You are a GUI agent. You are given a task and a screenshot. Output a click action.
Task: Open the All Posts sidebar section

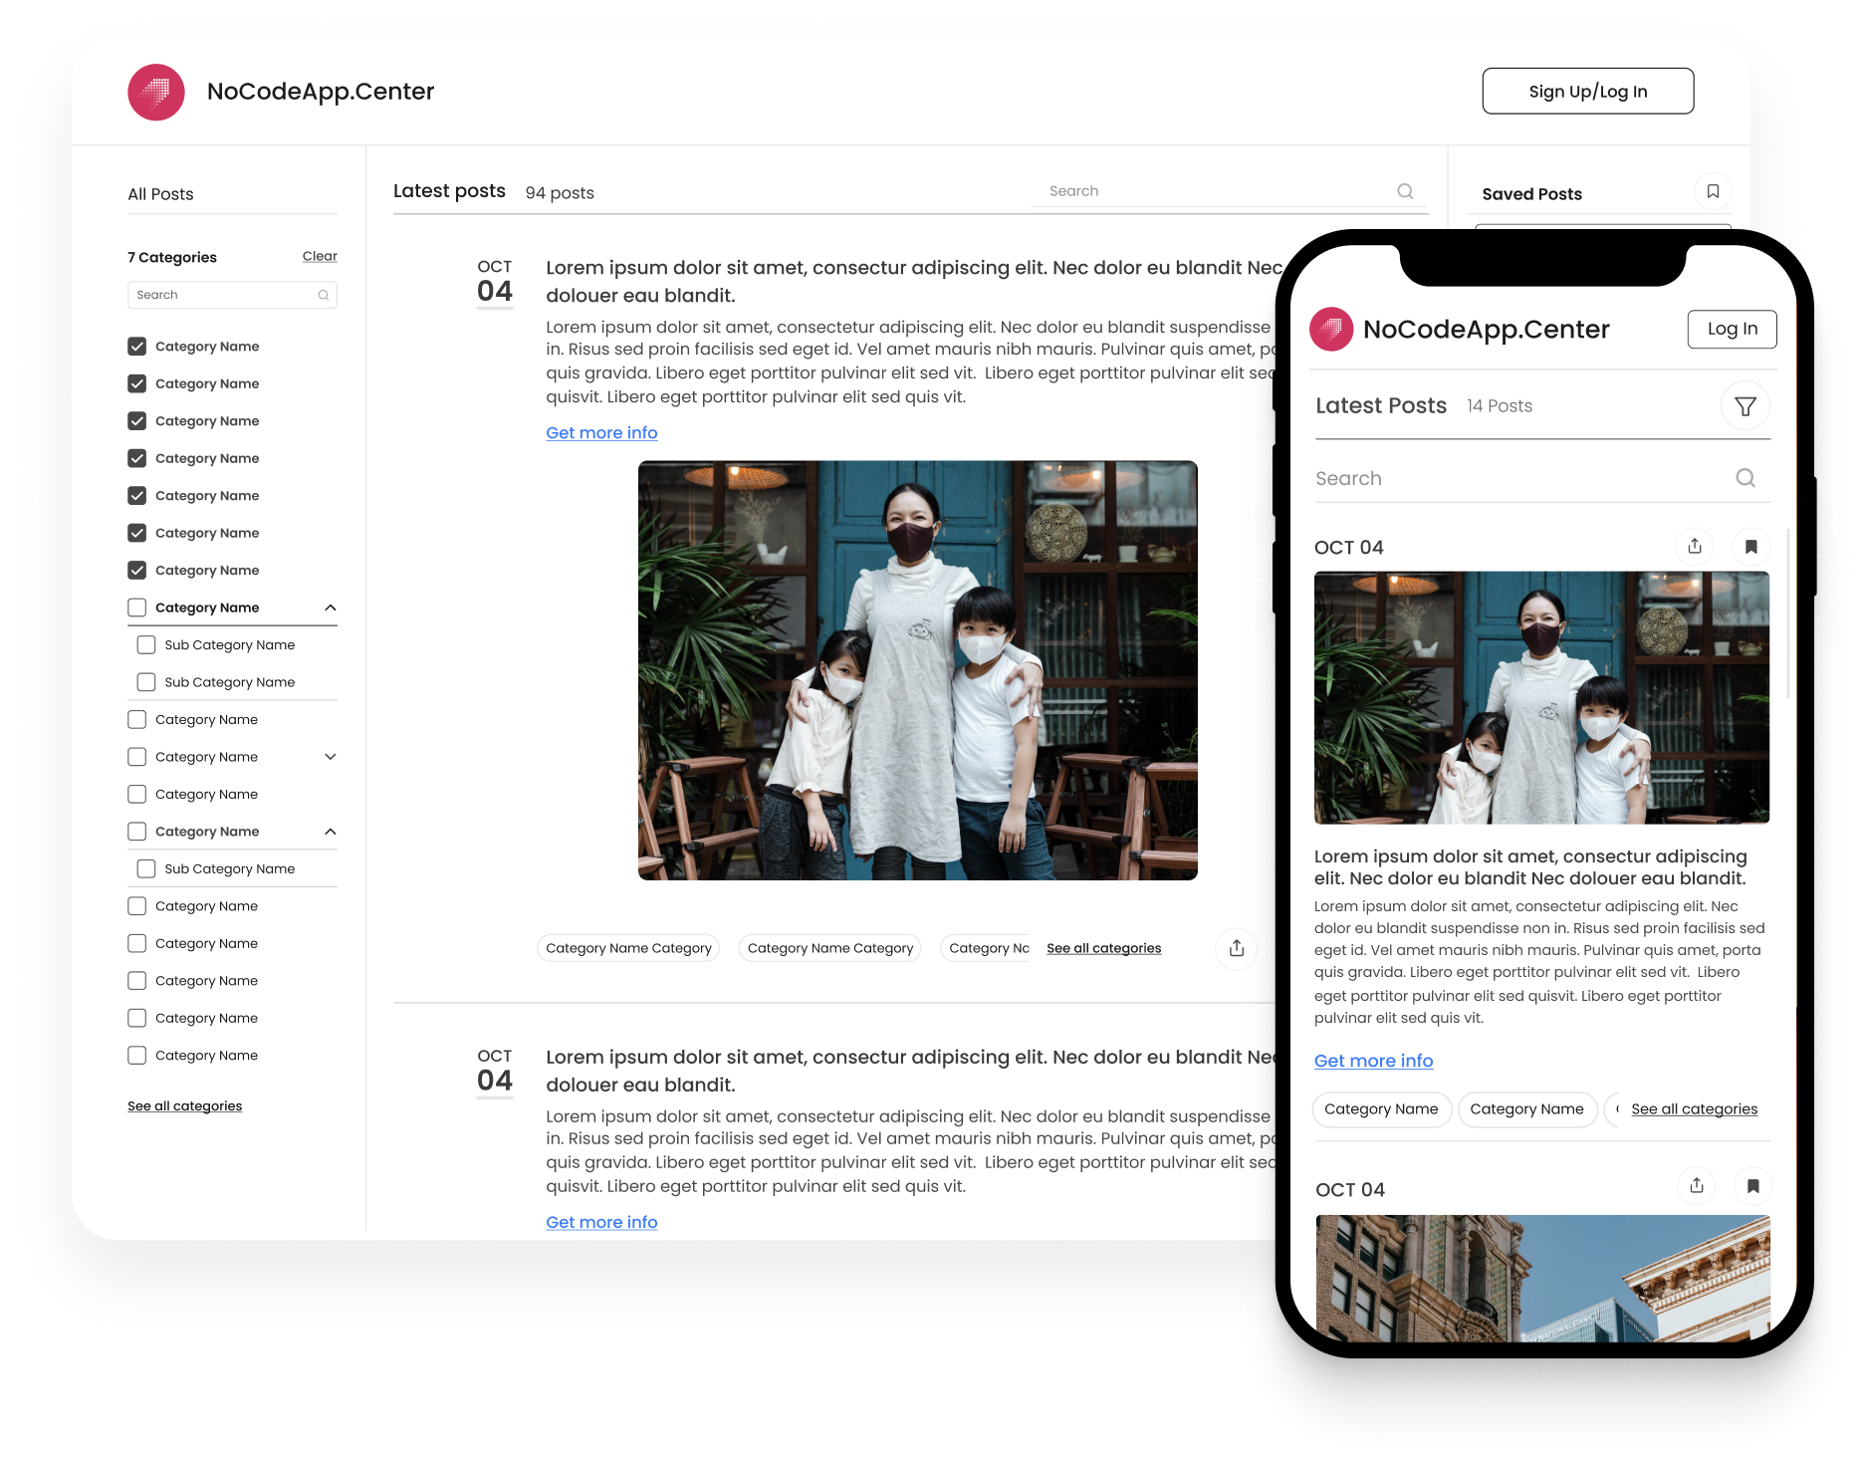pyautogui.click(x=161, y=194)
